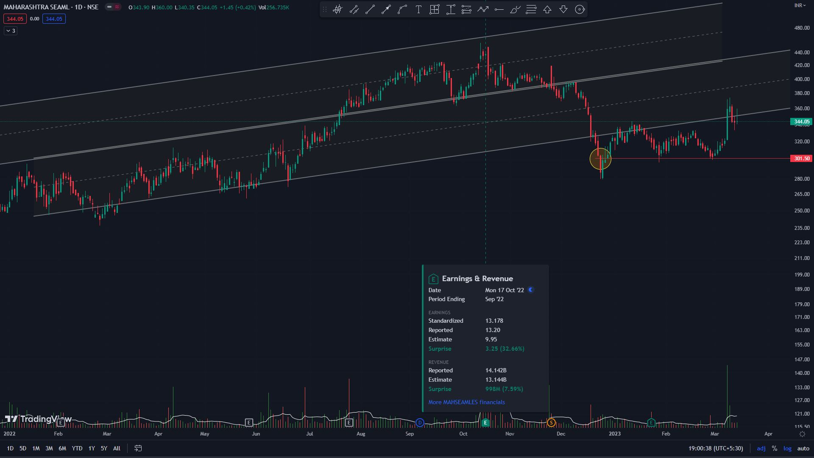The height and width of the screenshot is (458, 814).
Task: Select the arrow down marker tool
Action: [563, 9]
